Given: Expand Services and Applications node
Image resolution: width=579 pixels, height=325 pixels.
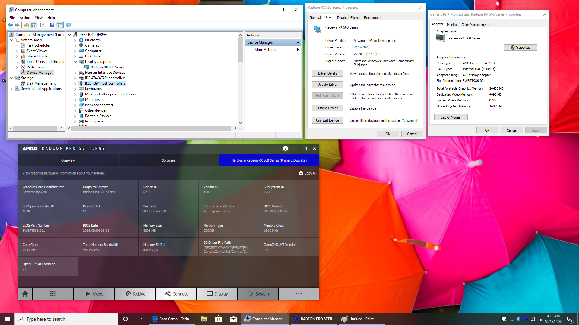Looking at the screenshot, I should pos(11,89).
